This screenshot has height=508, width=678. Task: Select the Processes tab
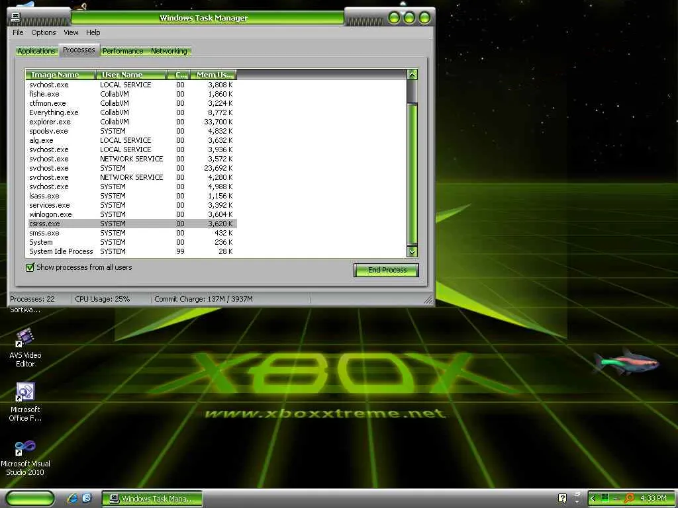(x=79, y=50)
